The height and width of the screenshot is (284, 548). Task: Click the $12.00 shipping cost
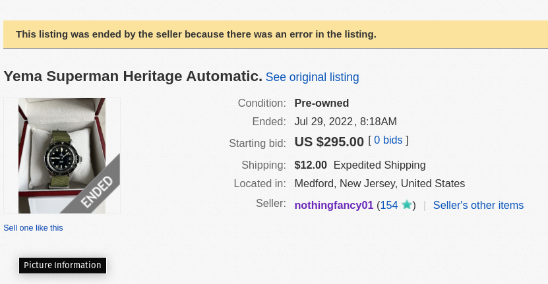[x=311, y=165]
